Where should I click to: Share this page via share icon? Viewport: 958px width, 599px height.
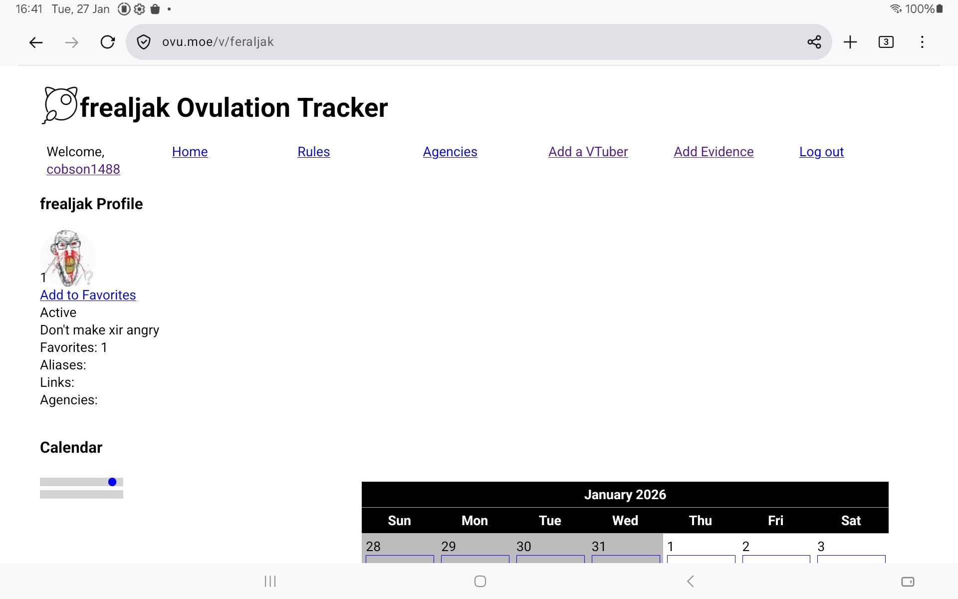[814, 42]
